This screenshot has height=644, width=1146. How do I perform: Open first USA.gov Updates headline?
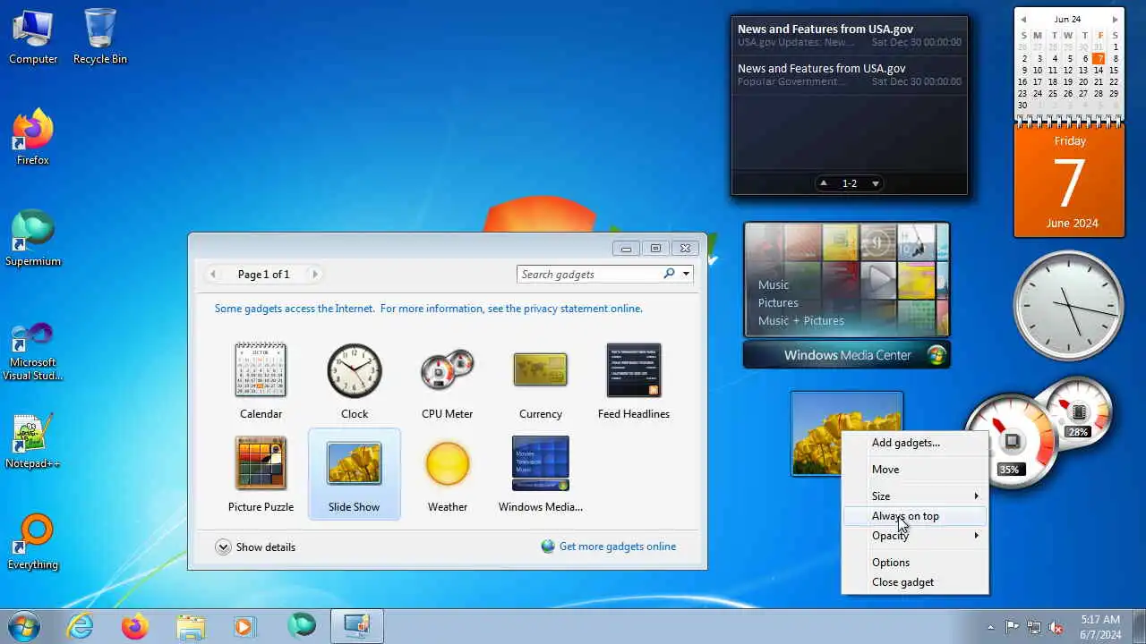(850, 36)
